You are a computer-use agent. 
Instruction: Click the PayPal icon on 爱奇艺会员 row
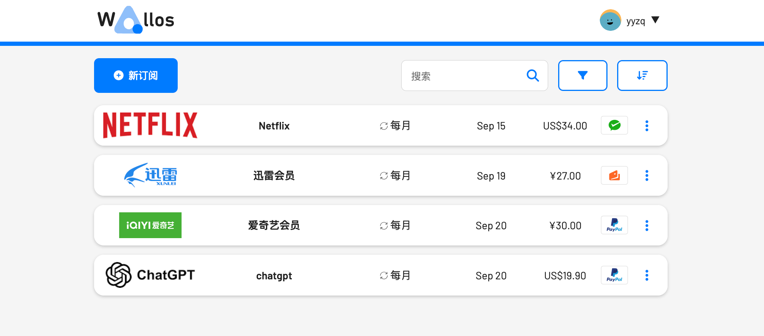tap(614, 225)
